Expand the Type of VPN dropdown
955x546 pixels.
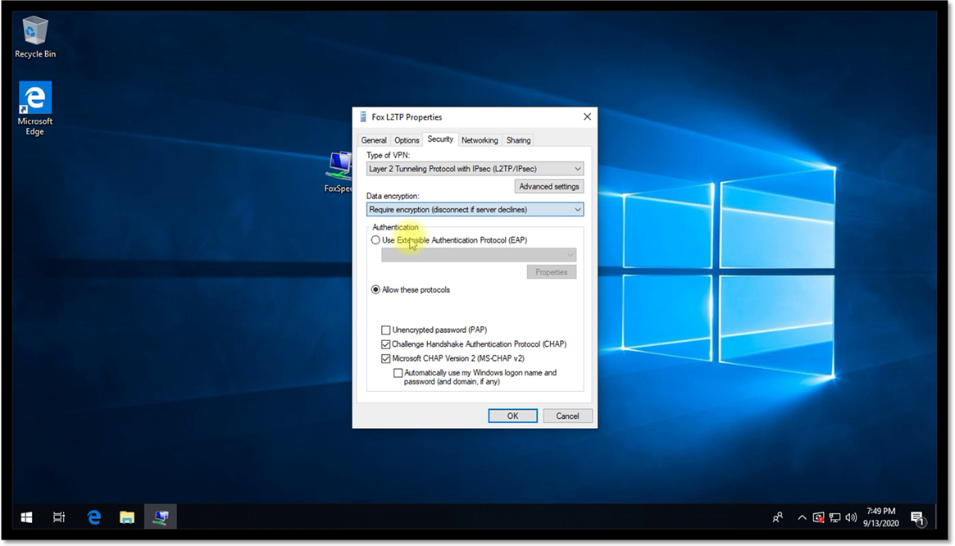tap(475, 169)
